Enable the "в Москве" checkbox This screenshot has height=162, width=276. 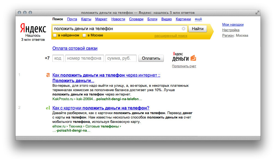84,35
